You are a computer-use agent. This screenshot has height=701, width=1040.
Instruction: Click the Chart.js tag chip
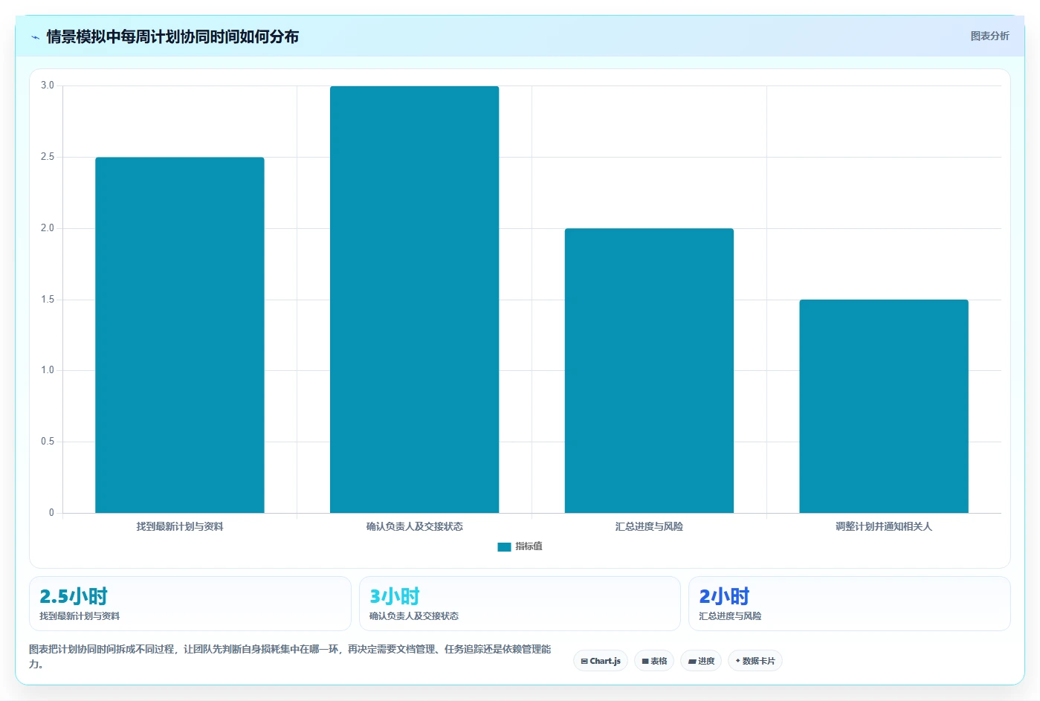pyautogui.click(x=601, y=661)
